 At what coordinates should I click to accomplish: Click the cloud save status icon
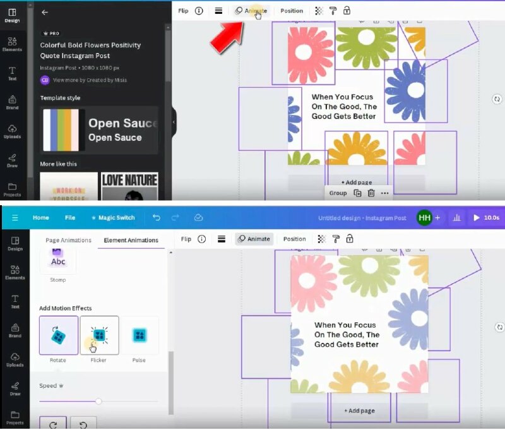tap(198, 218)
